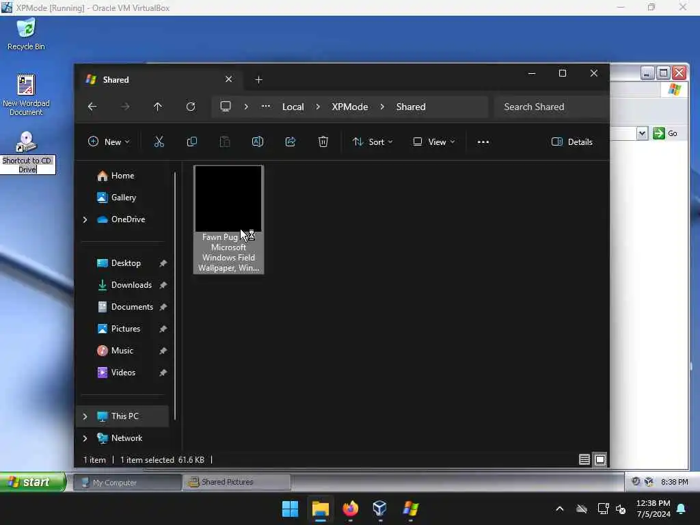Click the 1 item selected status text
The height and width of the screenshot is (525, 700).
(x=147, y=460)
